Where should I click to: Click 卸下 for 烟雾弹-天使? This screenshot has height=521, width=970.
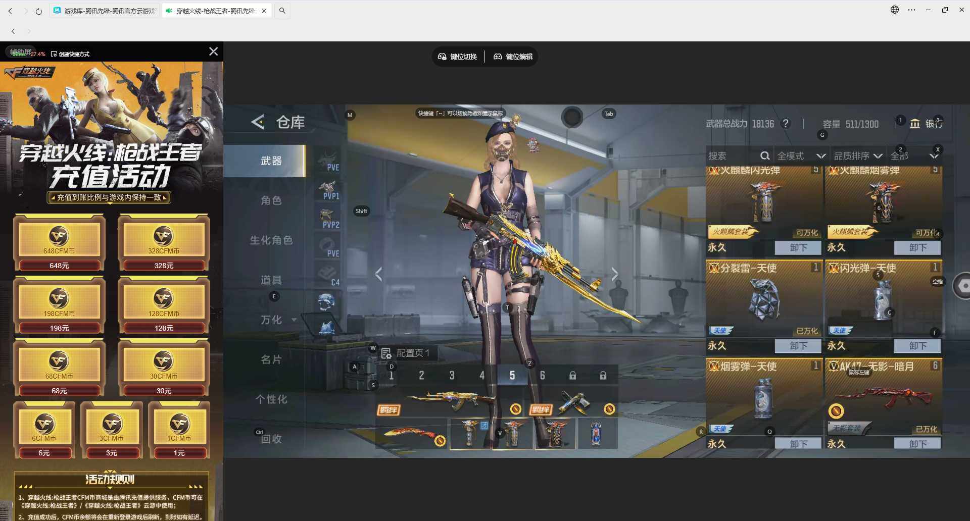798,444
